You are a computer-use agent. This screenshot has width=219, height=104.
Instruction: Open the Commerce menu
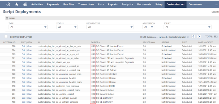tap(195, 4)
